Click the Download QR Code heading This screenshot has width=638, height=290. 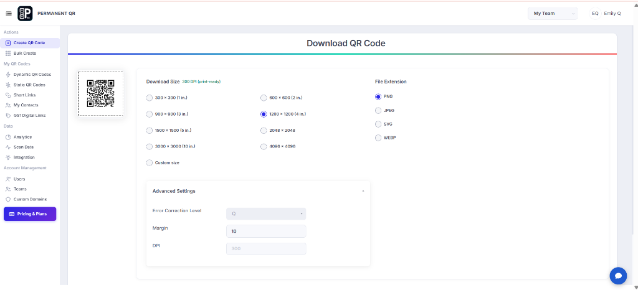coord(346,43)
